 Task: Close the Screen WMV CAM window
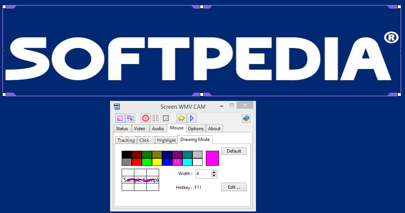click(245, 105)
